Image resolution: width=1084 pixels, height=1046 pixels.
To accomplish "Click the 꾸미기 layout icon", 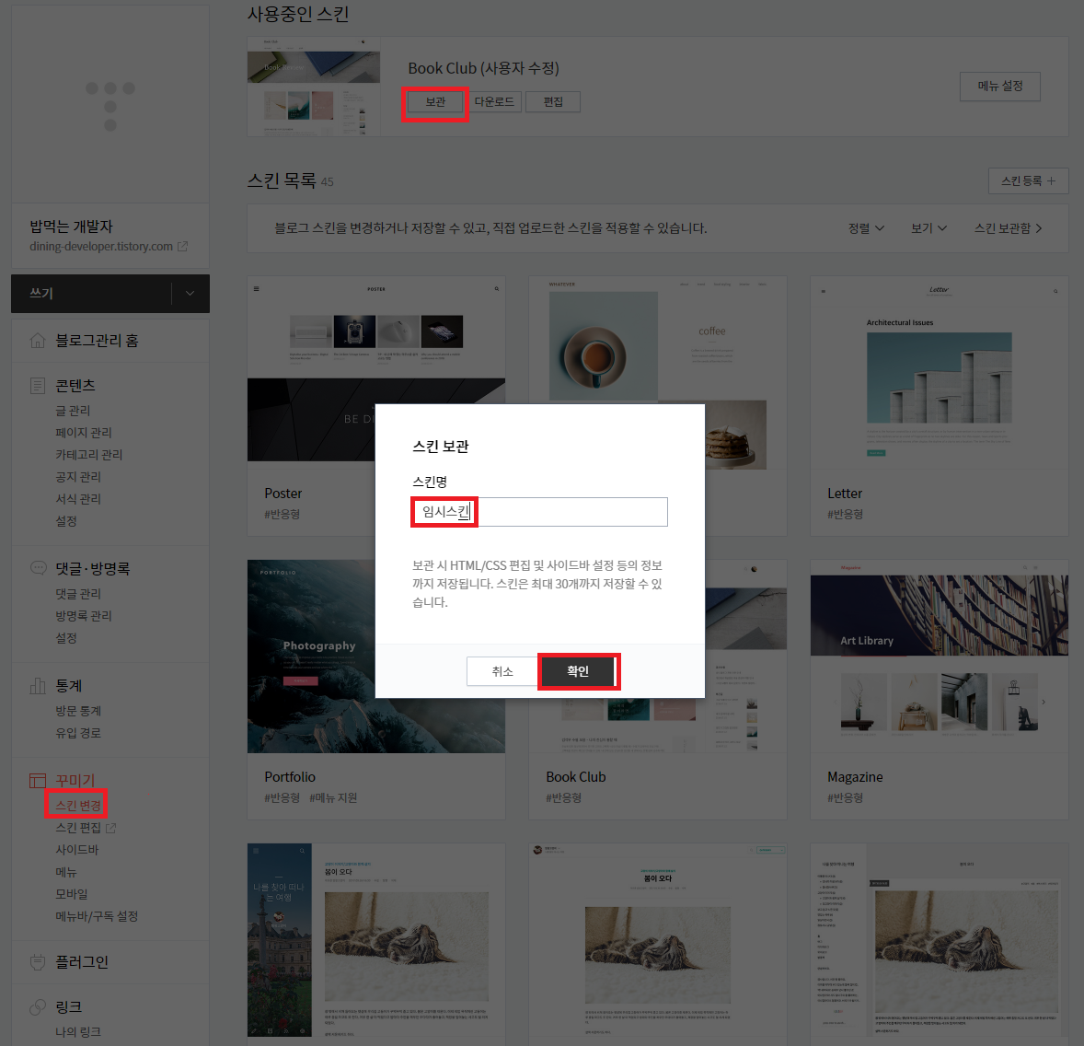I will click(38, 780).
